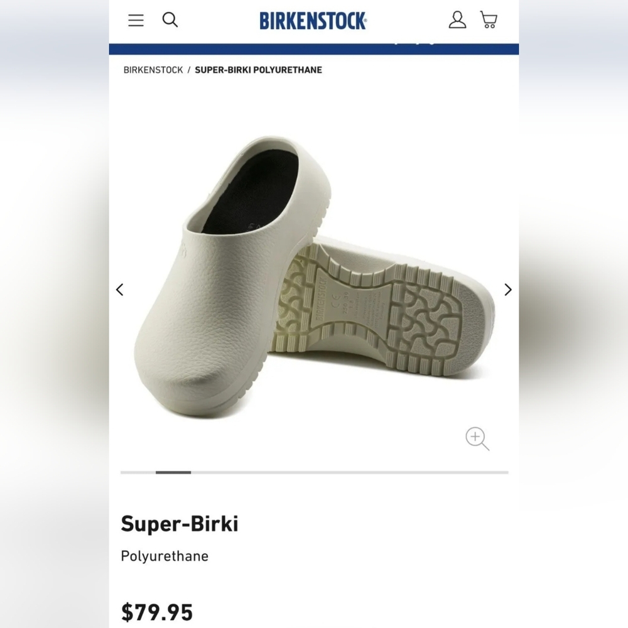Click the Super-Birki product title
The height and width of the screenshot is (628, 628).
180,523
